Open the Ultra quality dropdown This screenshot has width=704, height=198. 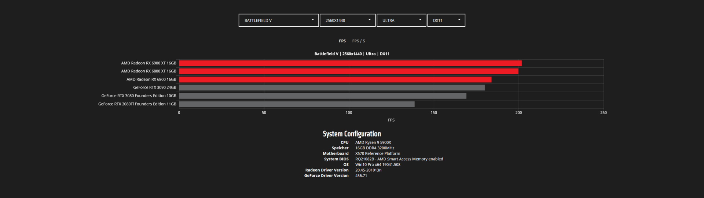[x=401, y=20]
